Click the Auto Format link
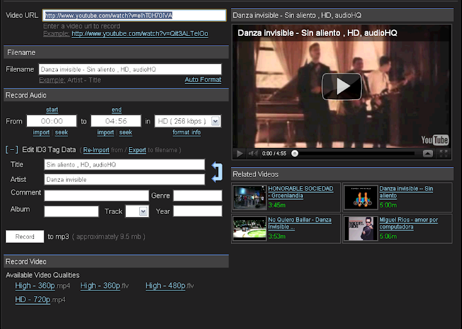Image resolution: width=462 pixels, height=329 pixels. click(x=203, y=79)
